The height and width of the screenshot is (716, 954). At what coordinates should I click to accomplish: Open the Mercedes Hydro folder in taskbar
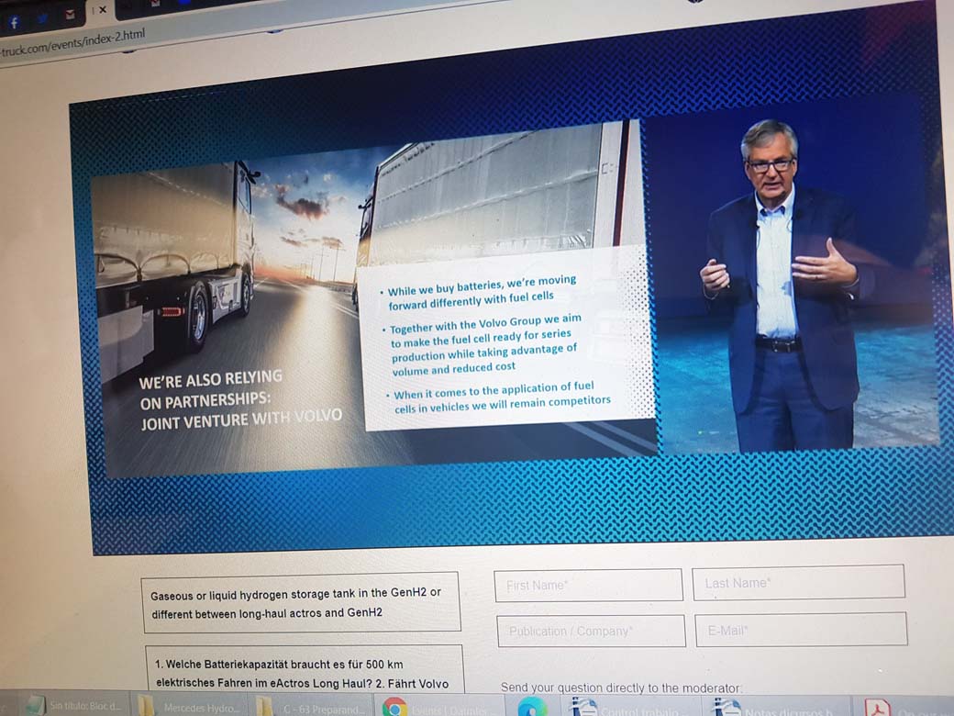(x=191, y=707)
